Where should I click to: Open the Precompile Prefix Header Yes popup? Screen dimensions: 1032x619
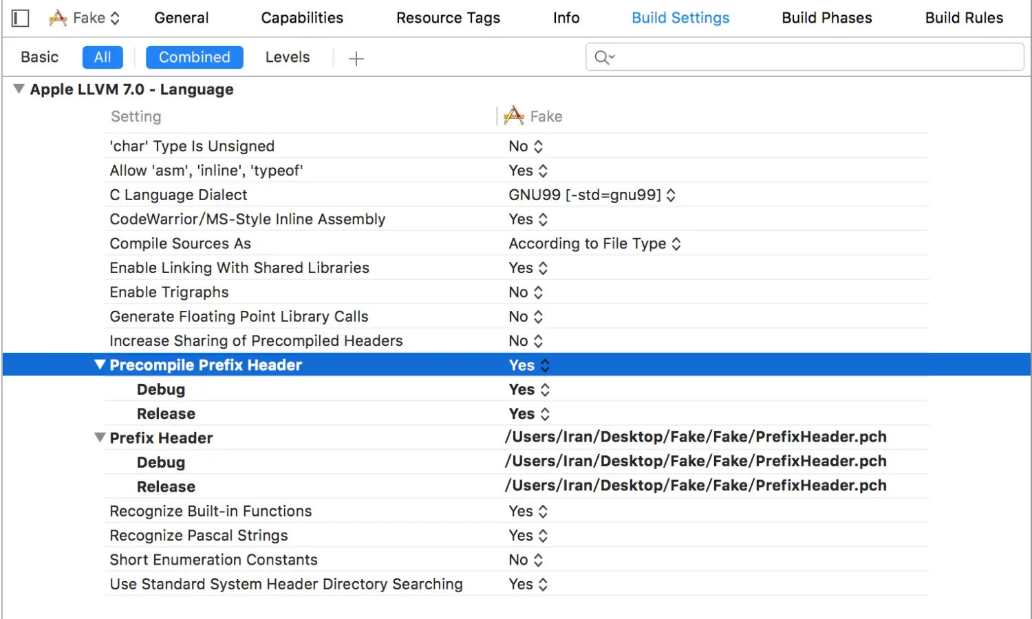529,365
